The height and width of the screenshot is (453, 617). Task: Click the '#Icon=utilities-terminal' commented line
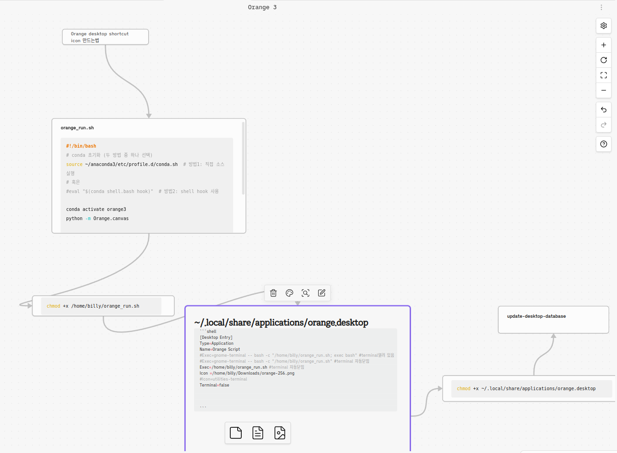click(223, 379)
